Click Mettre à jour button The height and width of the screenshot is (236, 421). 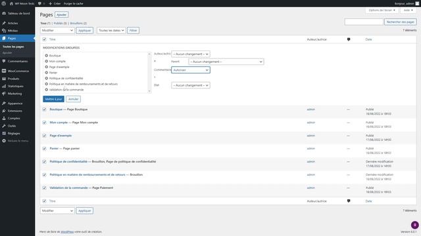tap(53, 99)
